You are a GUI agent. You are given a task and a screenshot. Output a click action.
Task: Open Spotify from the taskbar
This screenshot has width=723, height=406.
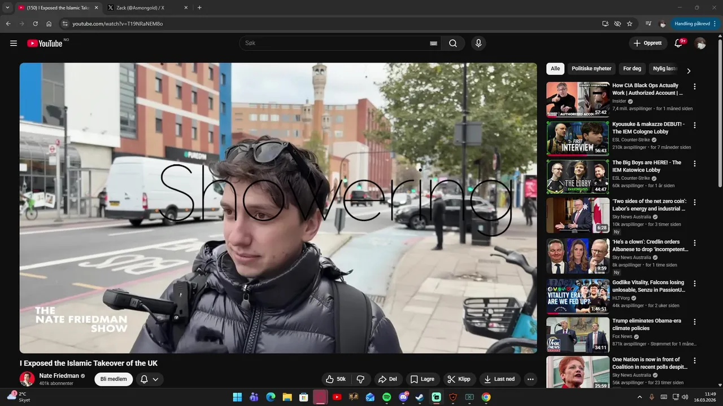click(387, 397)
